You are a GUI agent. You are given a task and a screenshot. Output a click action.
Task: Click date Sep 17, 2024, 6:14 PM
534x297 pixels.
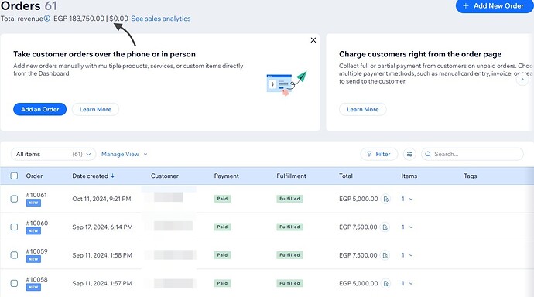coord(102,227)
